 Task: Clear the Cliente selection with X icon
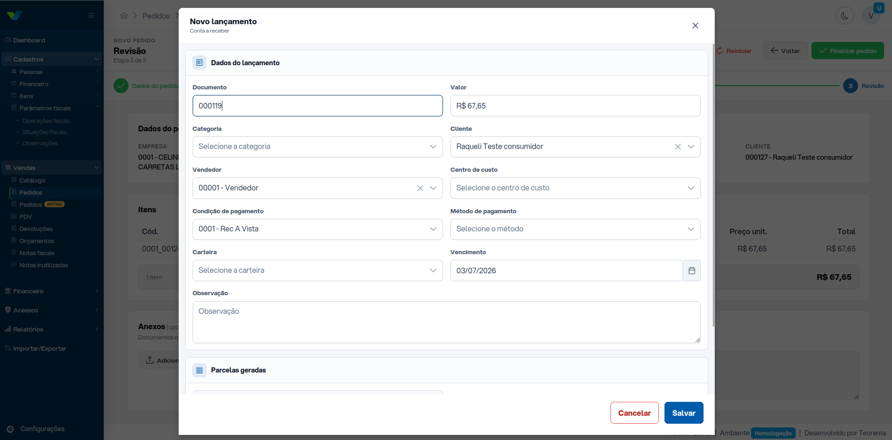(x=677, y=147)
